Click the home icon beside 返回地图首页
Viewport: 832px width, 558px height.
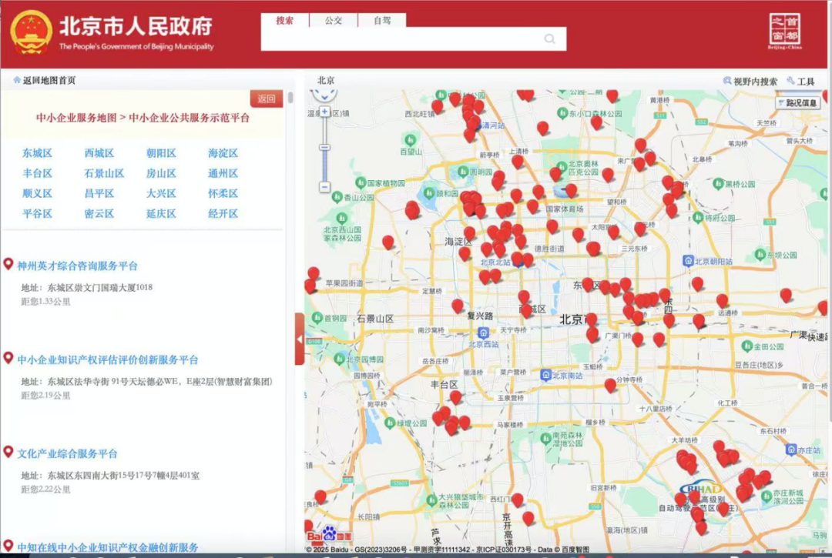pos(17,80)
